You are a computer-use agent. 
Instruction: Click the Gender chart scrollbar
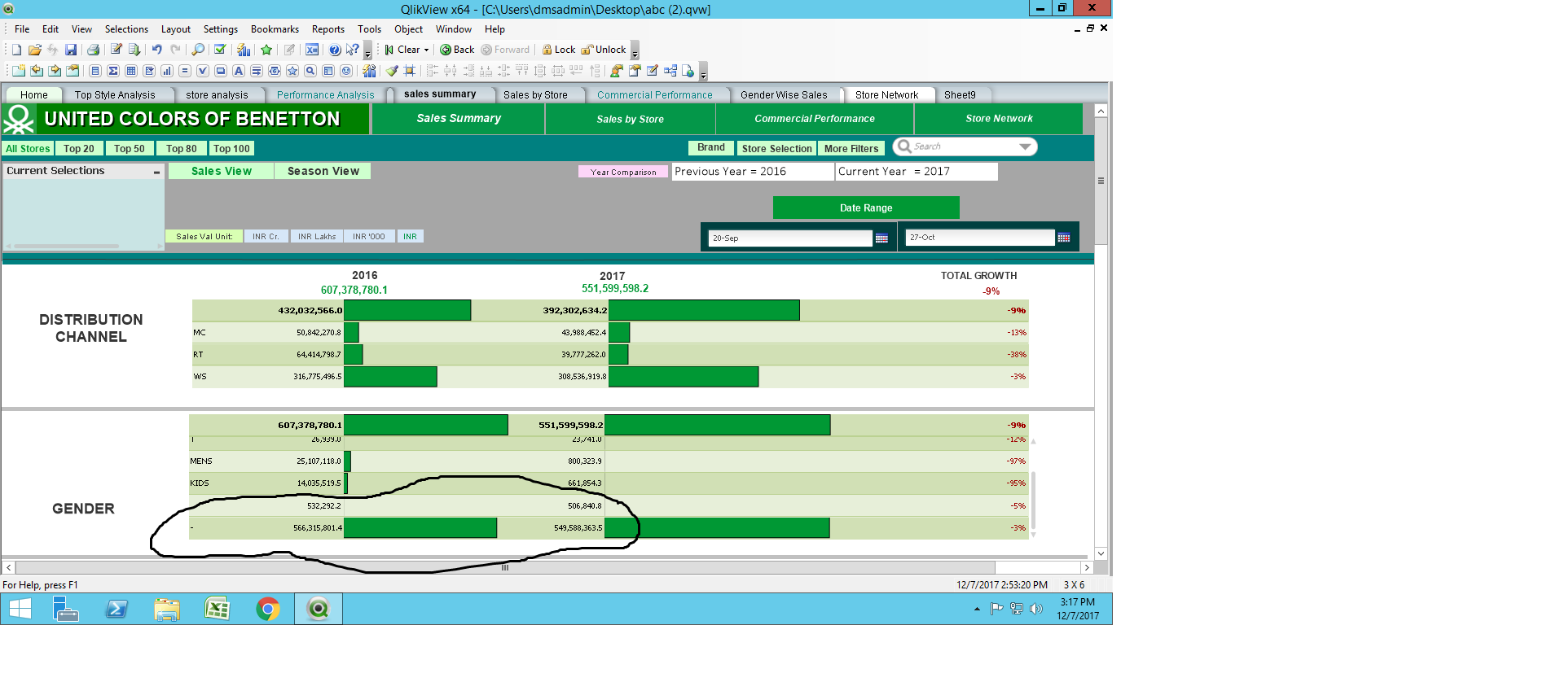(x=1034, y=500)
